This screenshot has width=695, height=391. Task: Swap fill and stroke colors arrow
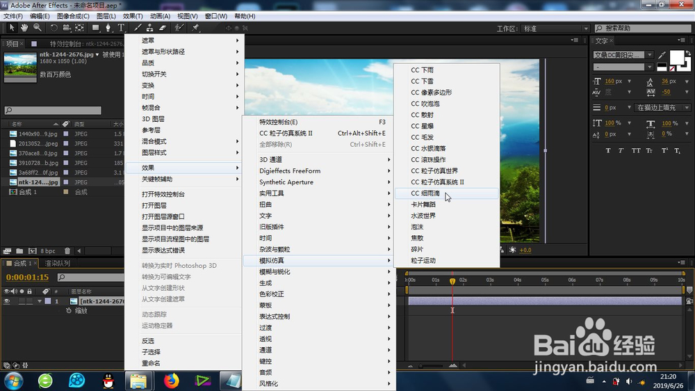coord(688,54)
